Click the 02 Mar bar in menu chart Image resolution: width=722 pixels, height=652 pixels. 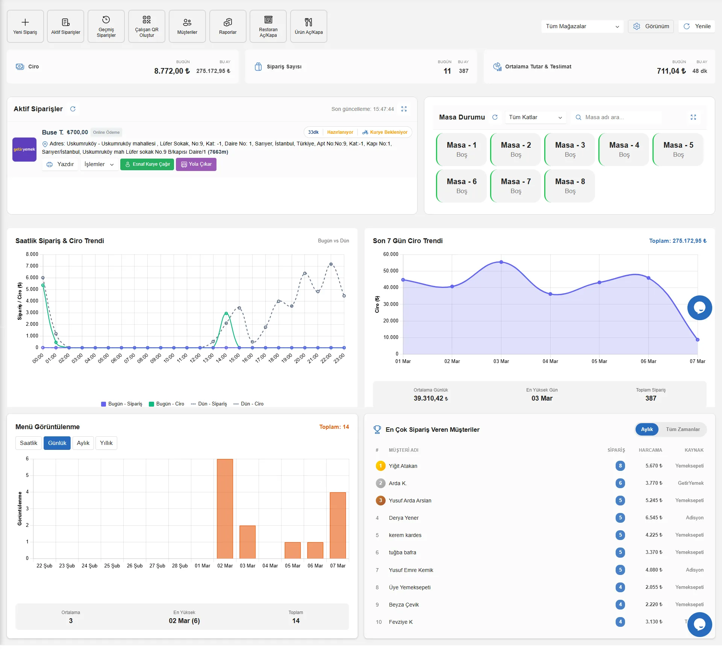click(225, 508)
